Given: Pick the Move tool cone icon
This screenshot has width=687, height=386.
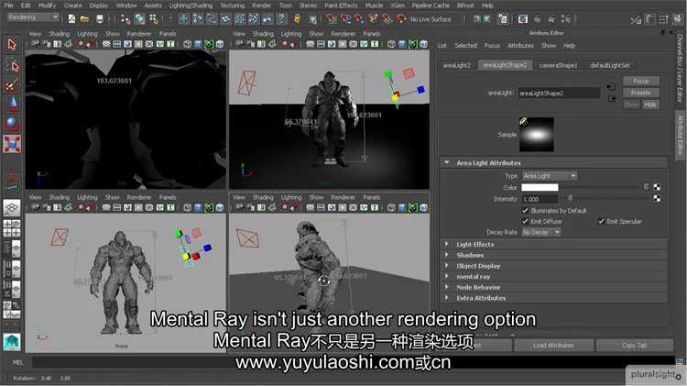Looking at the screenshot, I should 12,104.
